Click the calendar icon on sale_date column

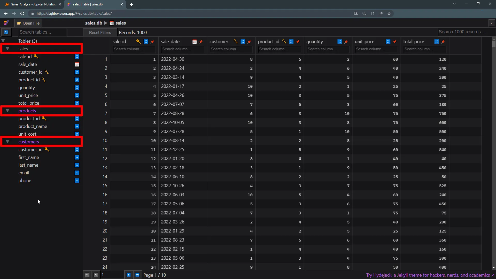[x=195, y=42]
